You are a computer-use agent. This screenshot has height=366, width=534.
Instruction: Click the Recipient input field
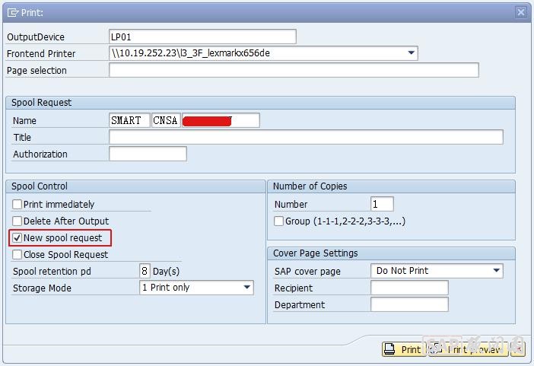409,288
